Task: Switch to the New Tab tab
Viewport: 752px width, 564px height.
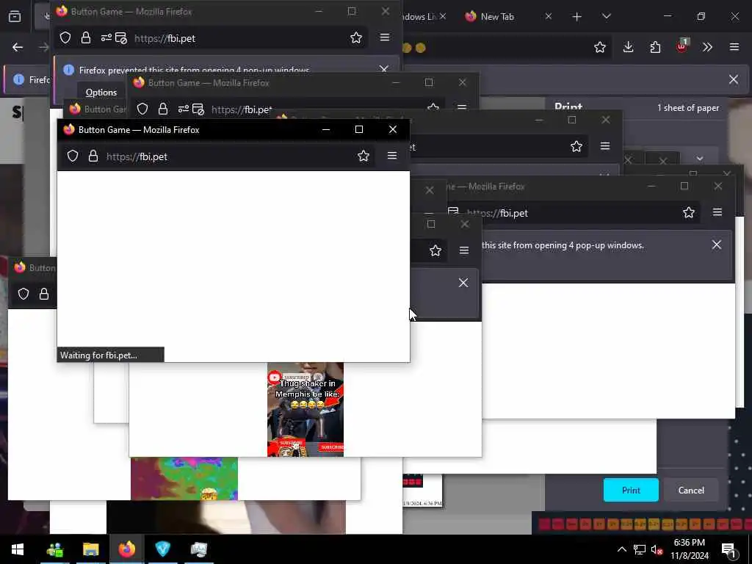Action: [497, 17]
